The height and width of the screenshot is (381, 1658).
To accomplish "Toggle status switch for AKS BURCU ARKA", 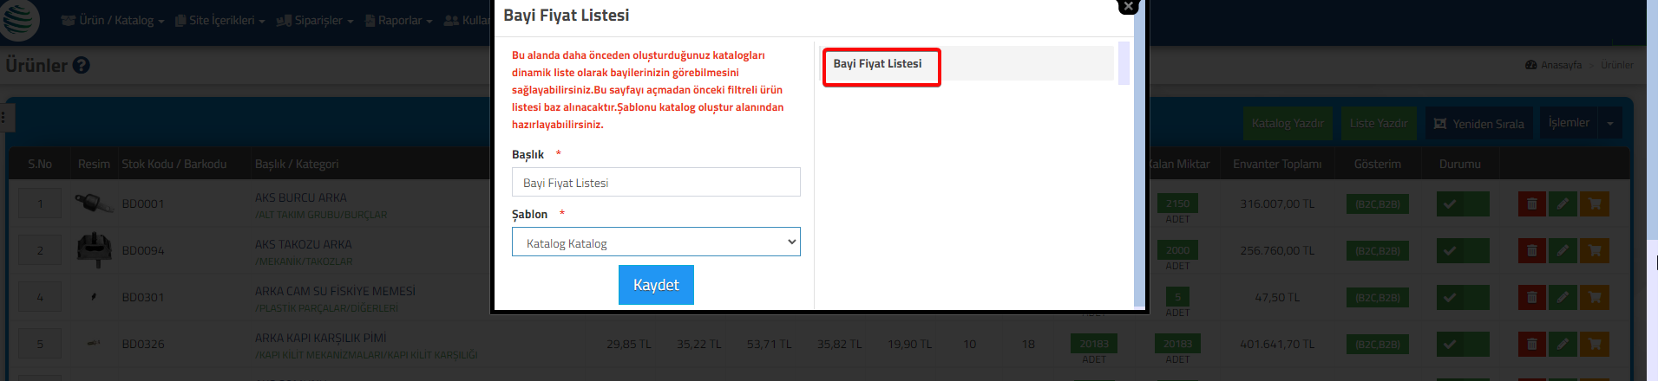I will 1463,203.
